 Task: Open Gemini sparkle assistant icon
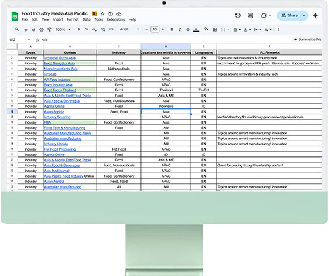coord(315,15)
